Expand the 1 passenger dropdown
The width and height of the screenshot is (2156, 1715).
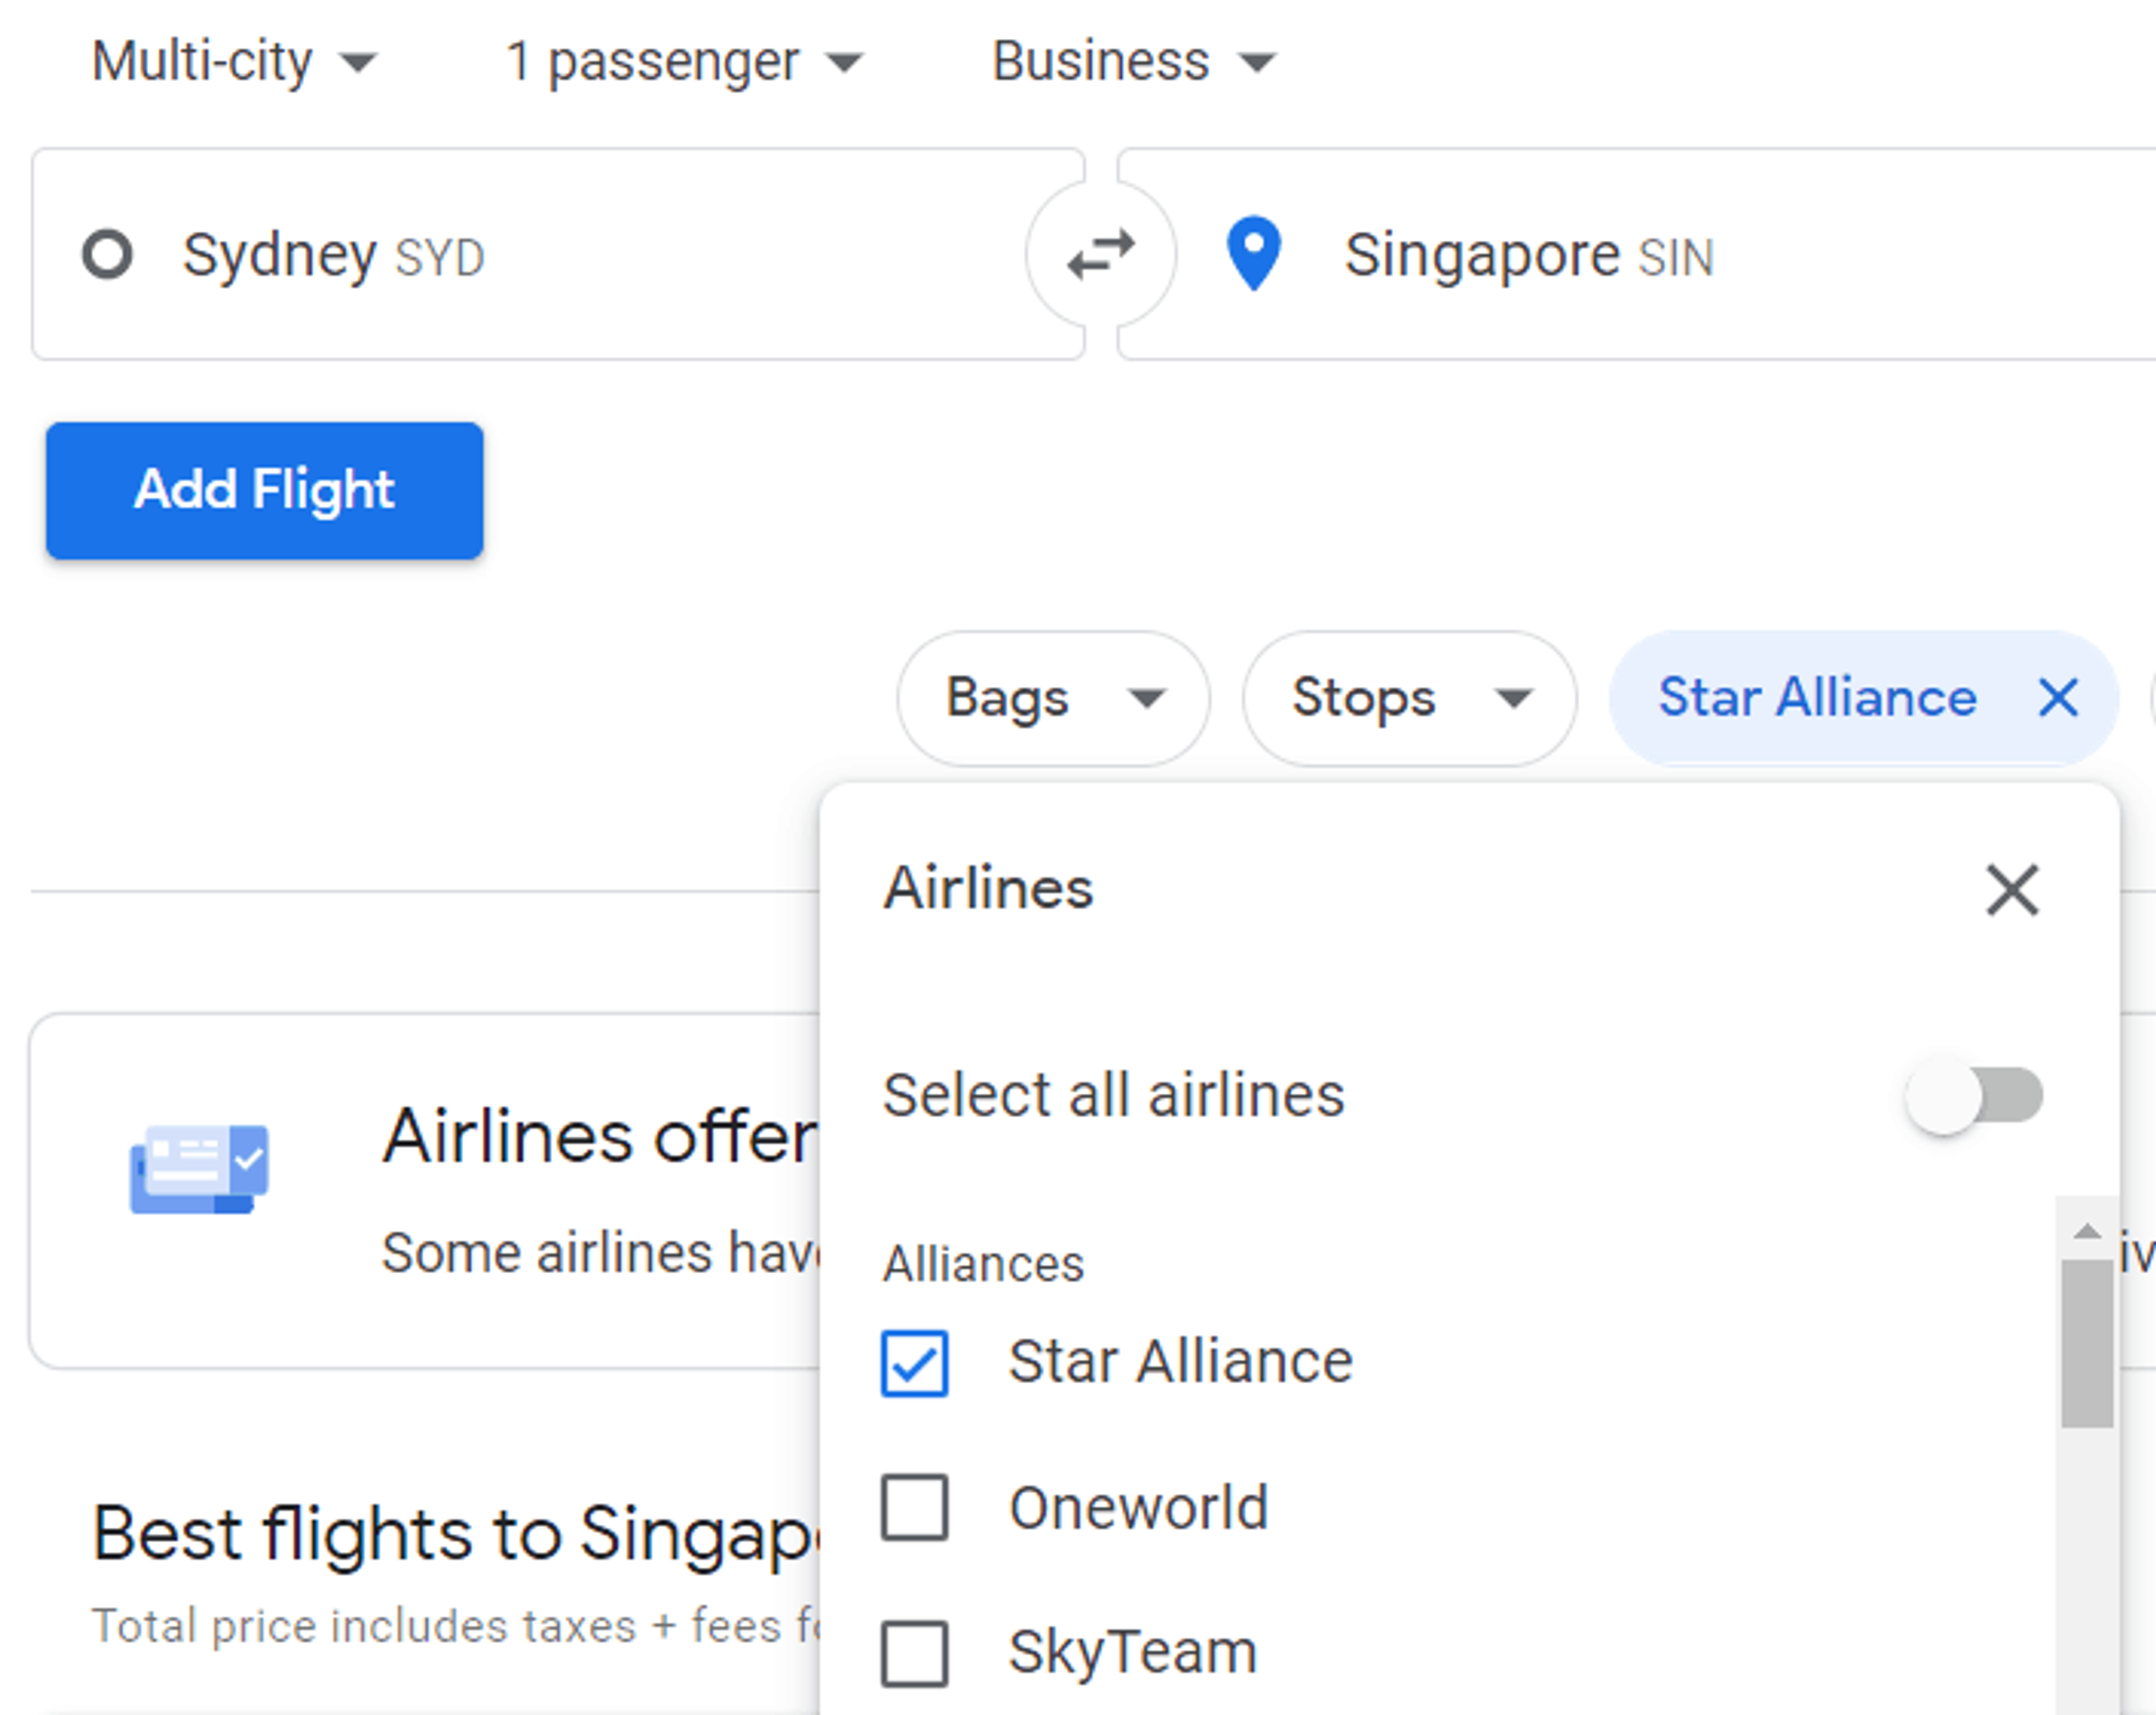[x=683, y=62]
